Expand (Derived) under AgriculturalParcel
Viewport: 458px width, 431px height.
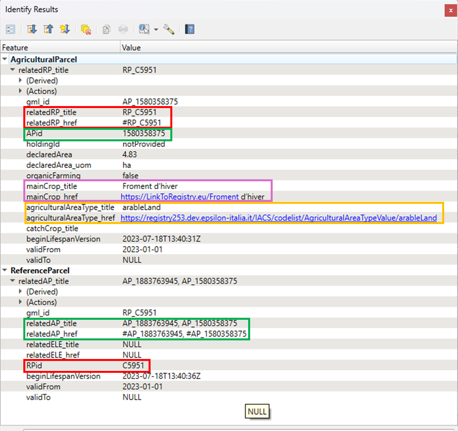(x=20, y=81)
